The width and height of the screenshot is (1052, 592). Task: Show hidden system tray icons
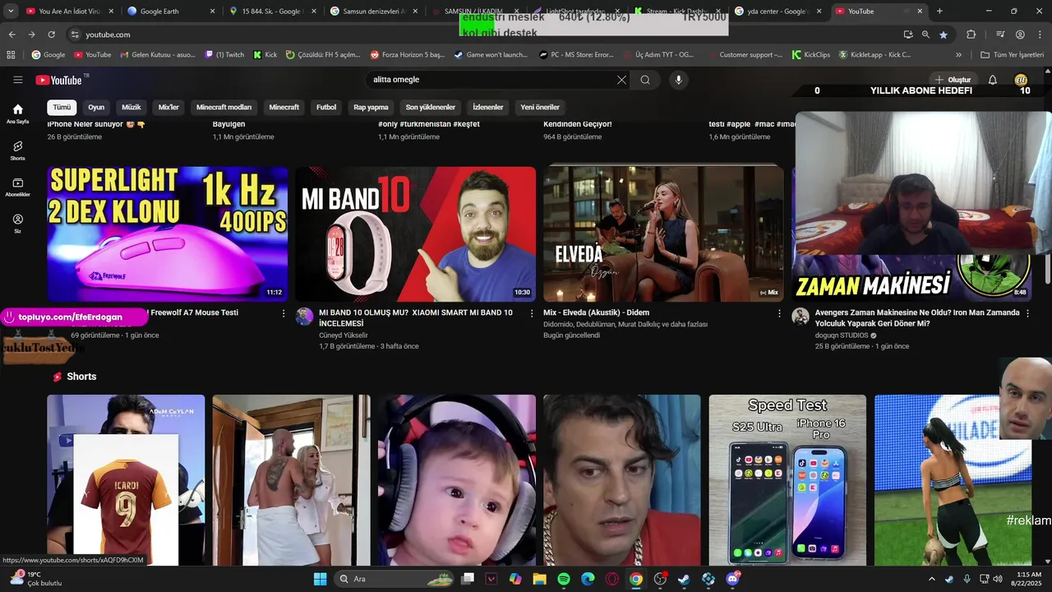[931, 579]
